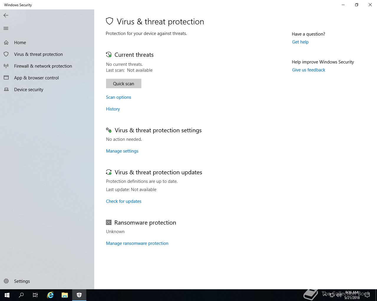This screenshot has height=301, width=377.
Task: Collapse the hamburger navigation menu
Action: pos(6,29)
